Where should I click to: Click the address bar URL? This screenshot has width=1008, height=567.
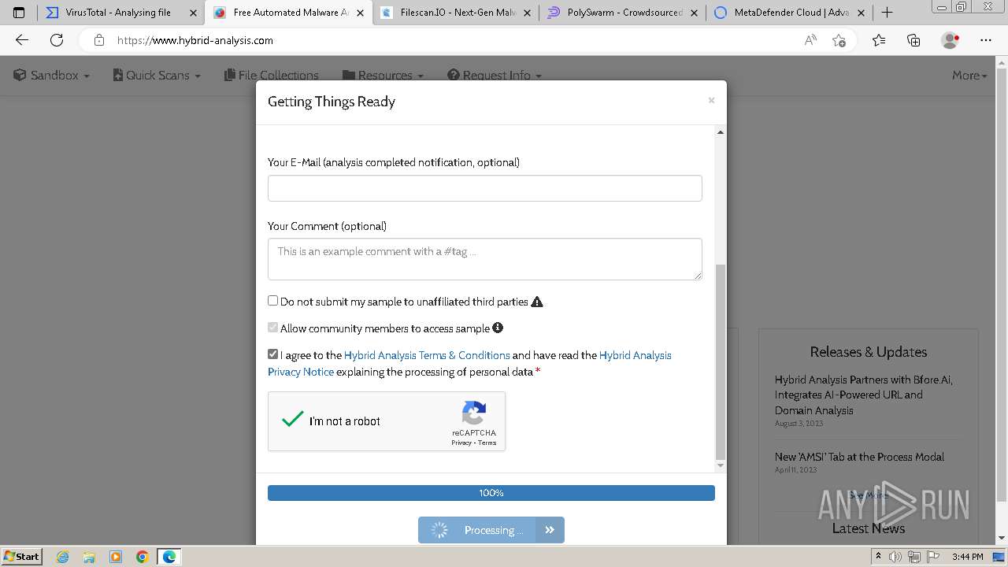coord(195,40)
